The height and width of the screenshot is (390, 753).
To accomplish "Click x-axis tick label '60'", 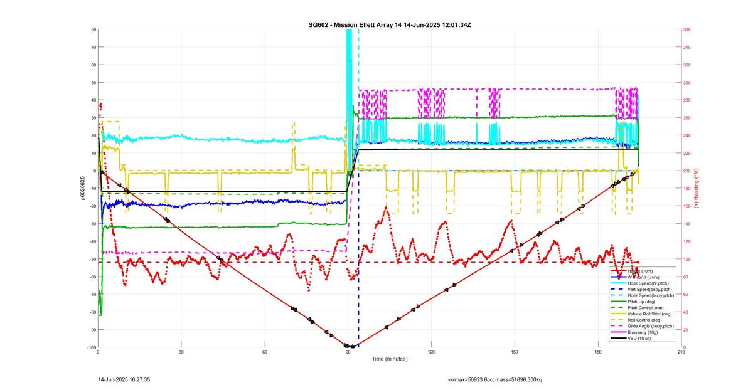I will (x=265, y=352).
